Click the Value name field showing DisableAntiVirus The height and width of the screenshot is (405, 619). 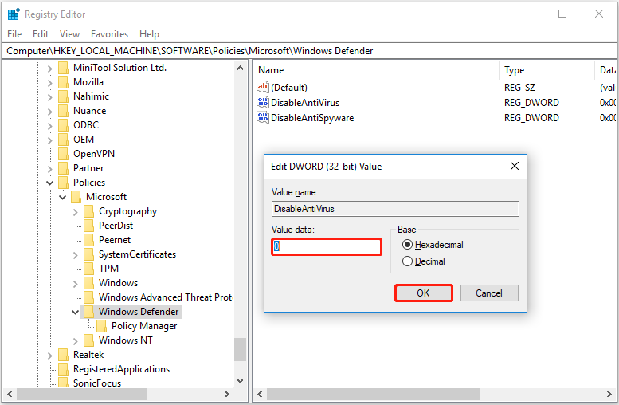(x=395, y=209)
